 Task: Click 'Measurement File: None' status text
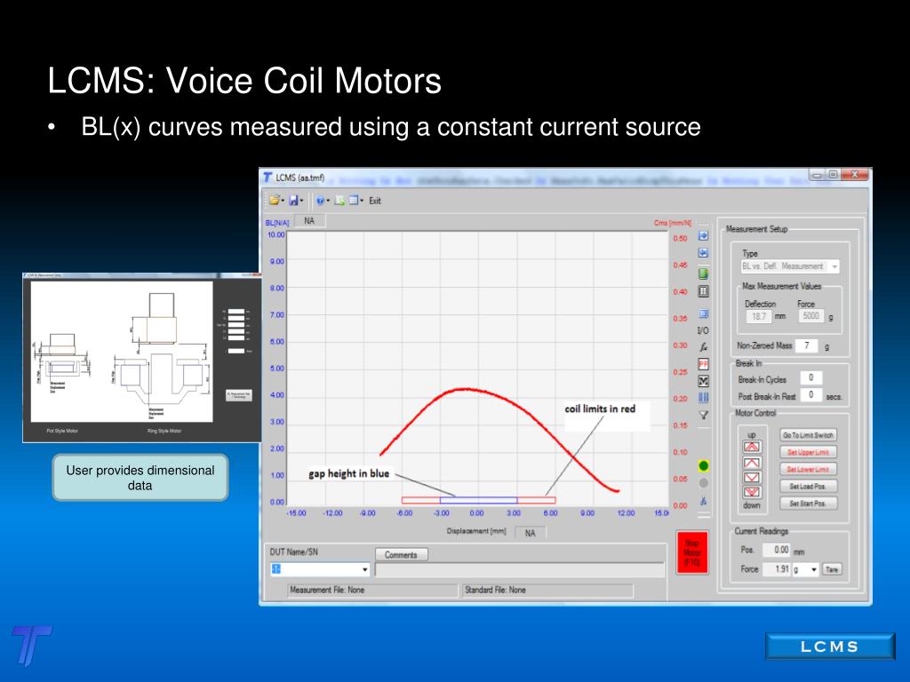pos(327,590)
